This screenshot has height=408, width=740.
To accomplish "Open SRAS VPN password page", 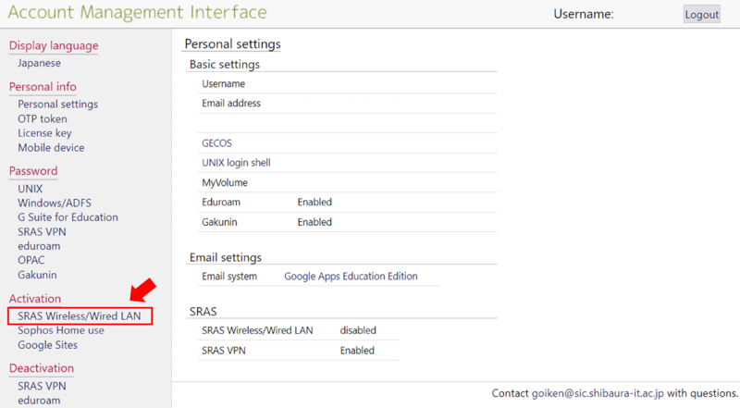I will tap(42, 231).
